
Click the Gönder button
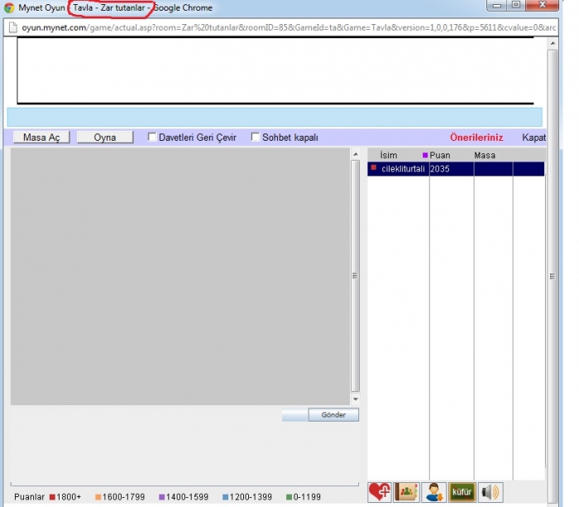point(333,415)
